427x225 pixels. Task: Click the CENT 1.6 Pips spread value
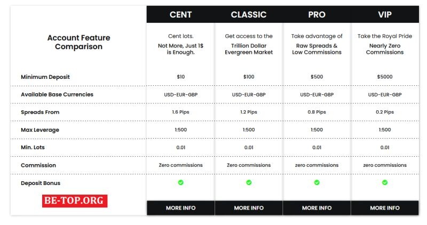click(180, 112)
